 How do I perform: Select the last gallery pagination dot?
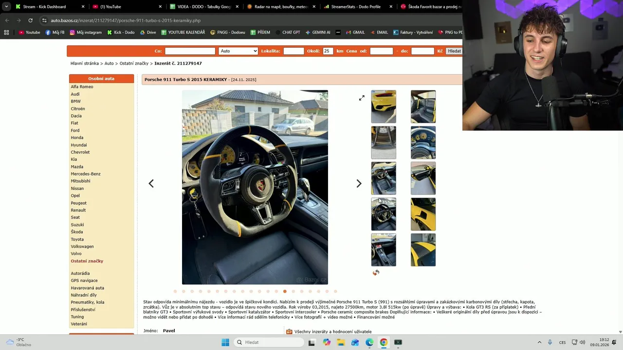point(335,291)
